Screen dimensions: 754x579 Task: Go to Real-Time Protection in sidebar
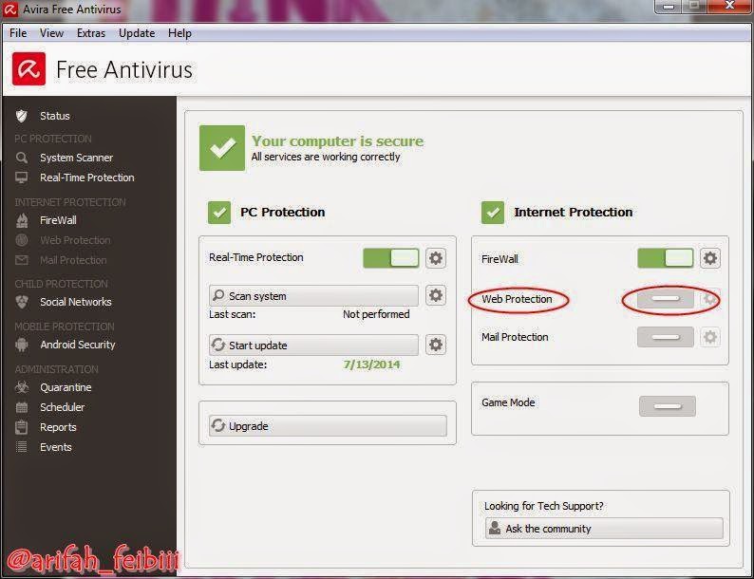point(87,177)
